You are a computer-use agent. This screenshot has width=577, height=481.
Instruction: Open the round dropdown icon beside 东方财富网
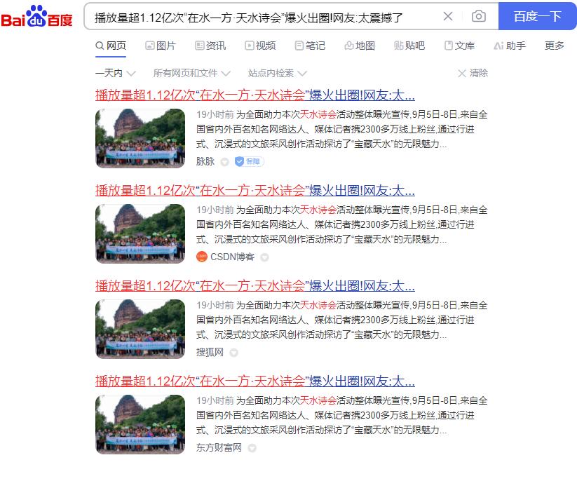252,448
